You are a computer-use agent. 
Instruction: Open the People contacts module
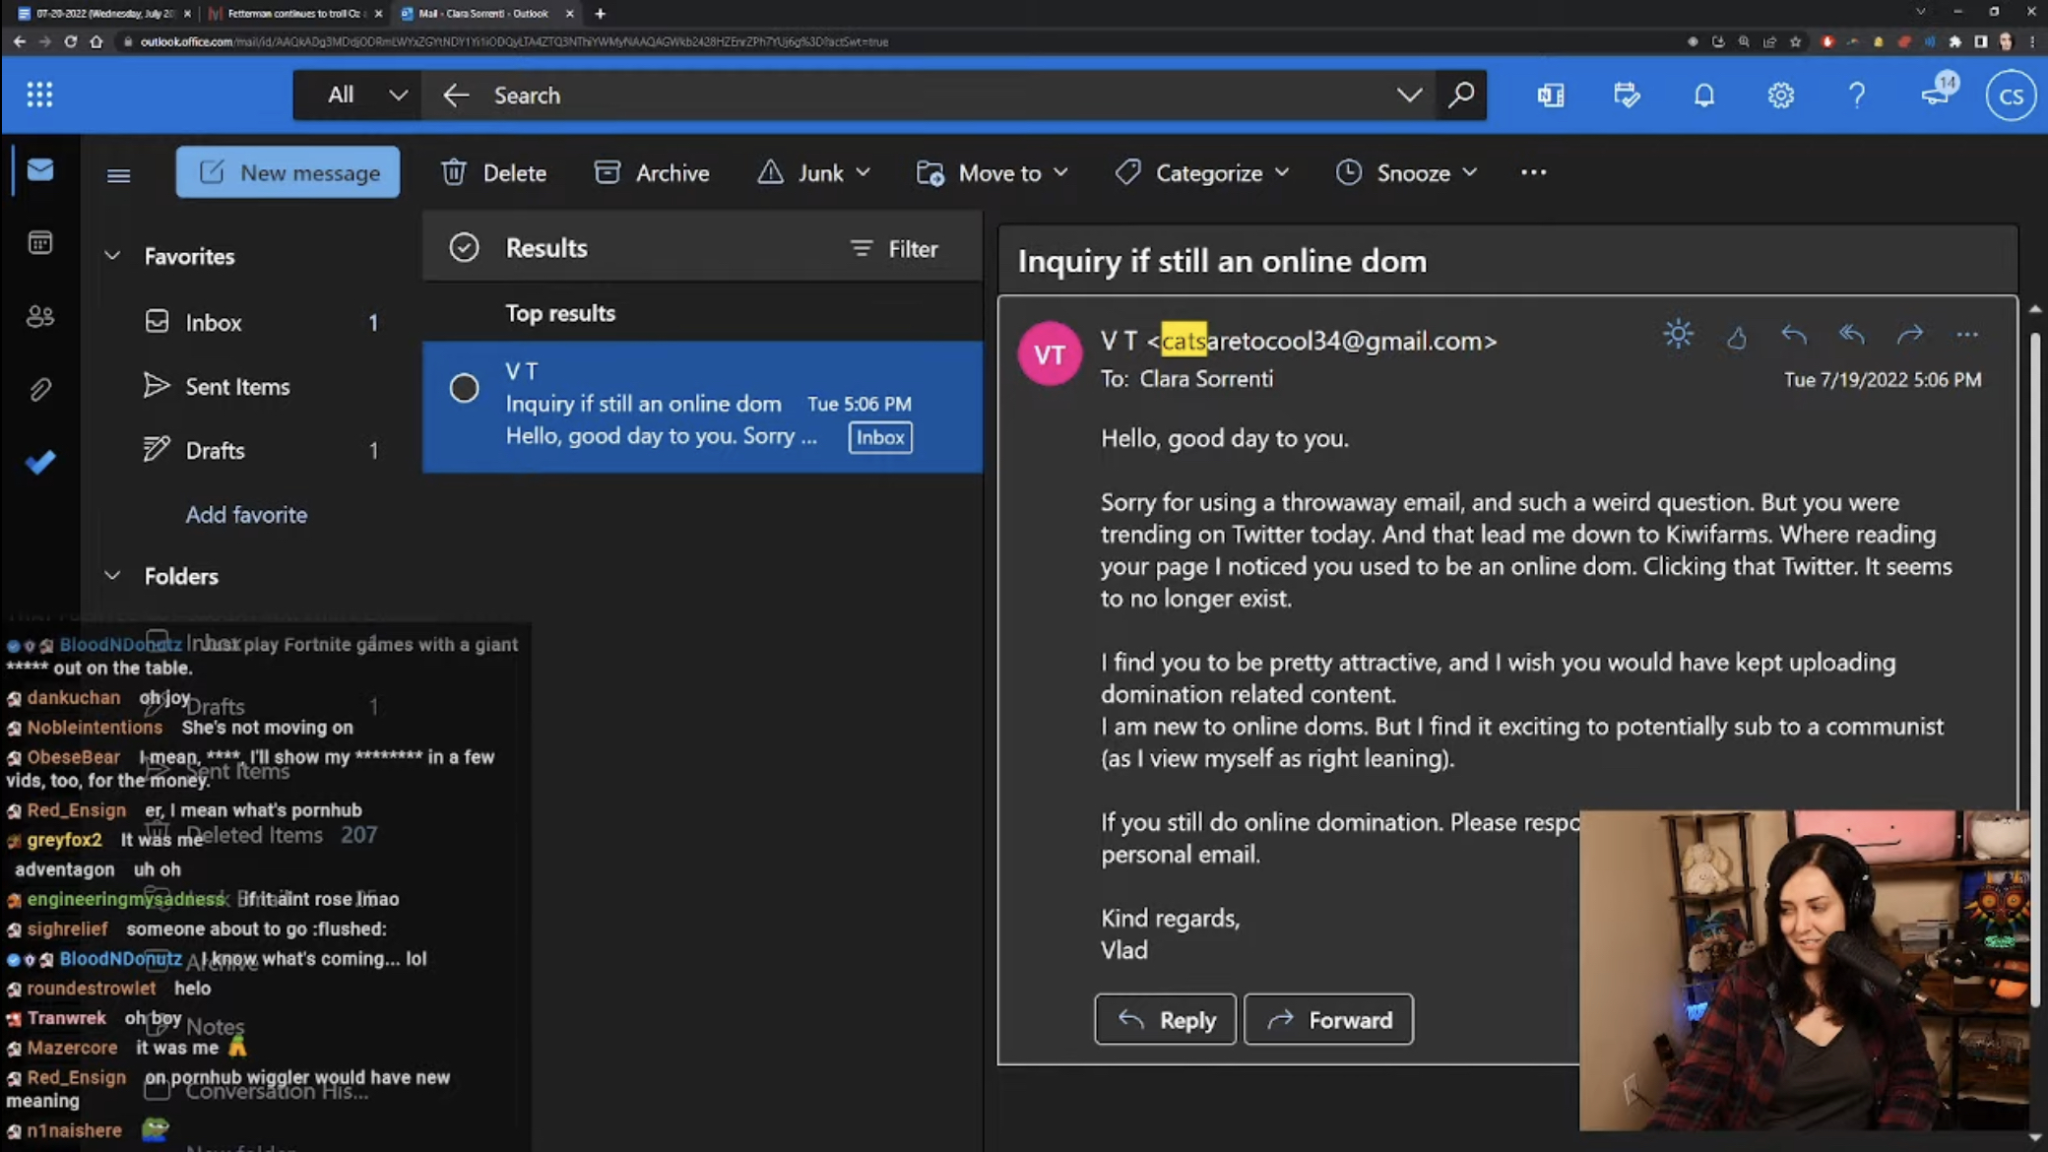click(x=40, y=316)
